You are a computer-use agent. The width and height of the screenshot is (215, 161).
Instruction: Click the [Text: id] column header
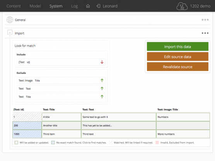click(19, 109)
